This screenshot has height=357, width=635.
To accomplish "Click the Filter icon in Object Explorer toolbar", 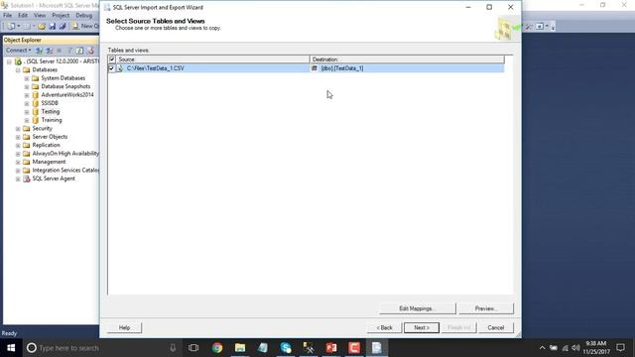I will (x=69, y=51).
